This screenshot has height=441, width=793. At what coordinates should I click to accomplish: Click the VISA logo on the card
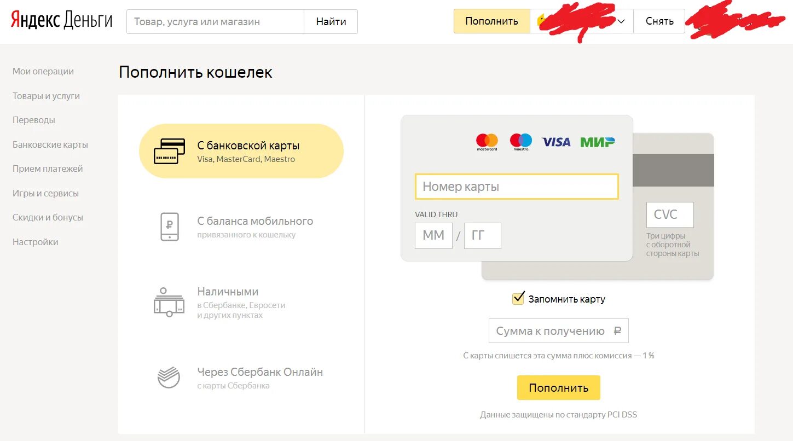(x=556, y=142)
